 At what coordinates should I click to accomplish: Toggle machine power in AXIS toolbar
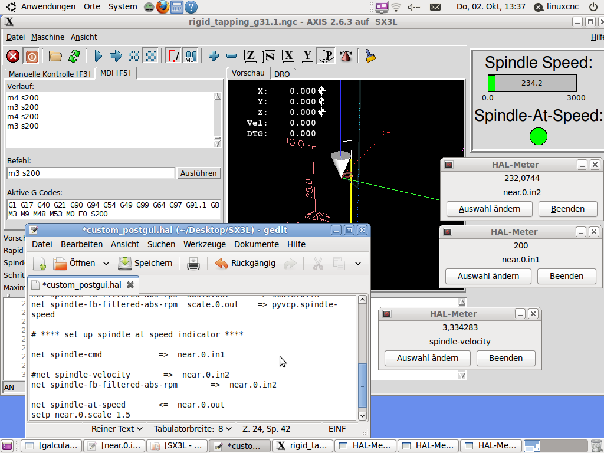[31, 56]
